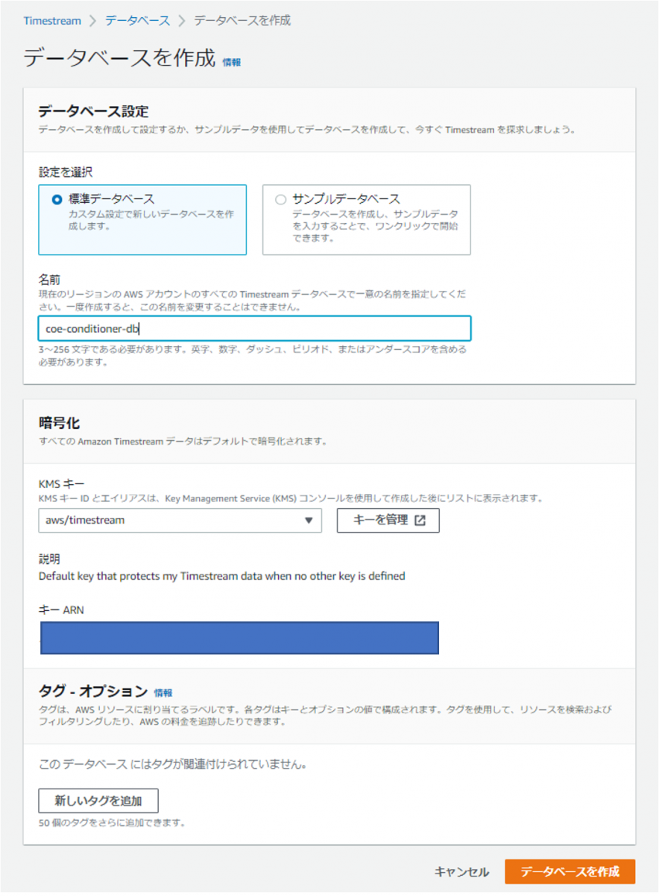
Task: Click the orange データベースを作成 button
Action: click(x=569, y=871)
